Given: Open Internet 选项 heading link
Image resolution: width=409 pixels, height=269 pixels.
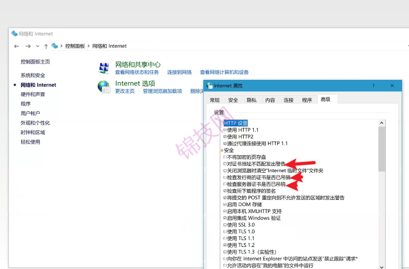Looking at the screenshot, I should (x=135, y=83).
